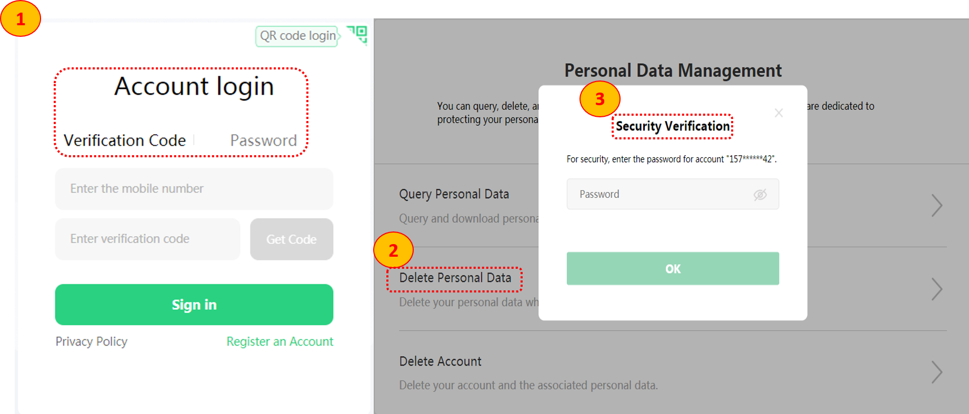Click the verification code input field
Viewport: 969px width, 414px height.
coord(147,239)
